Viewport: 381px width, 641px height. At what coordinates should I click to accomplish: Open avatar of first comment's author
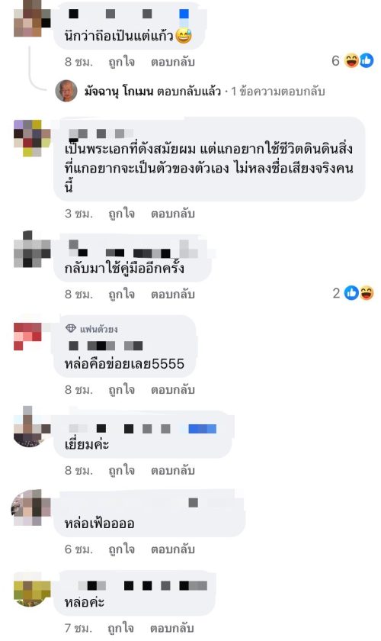click(x=32, y=18)
